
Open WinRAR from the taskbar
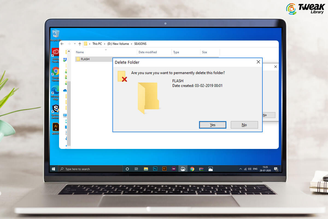pyautogui.click(x=201, y=169)
